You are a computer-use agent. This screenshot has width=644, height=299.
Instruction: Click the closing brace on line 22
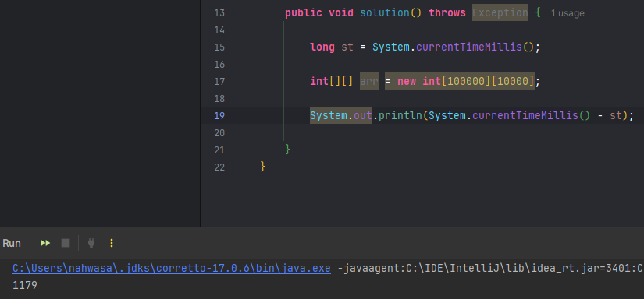[263, 167]
